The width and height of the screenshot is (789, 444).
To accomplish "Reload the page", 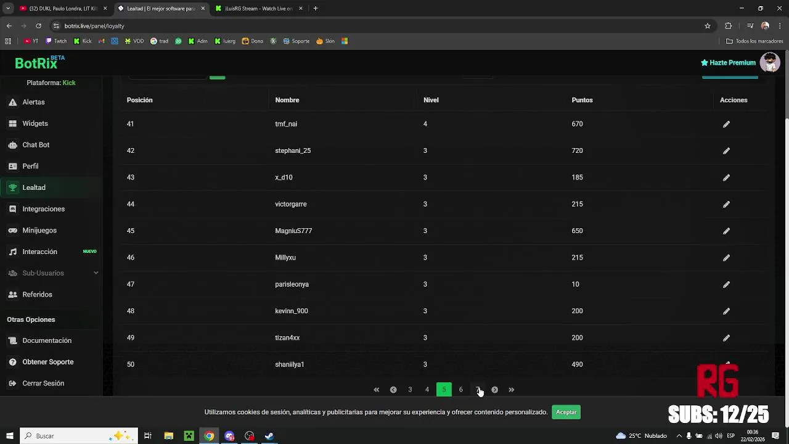I will (38, 26).
